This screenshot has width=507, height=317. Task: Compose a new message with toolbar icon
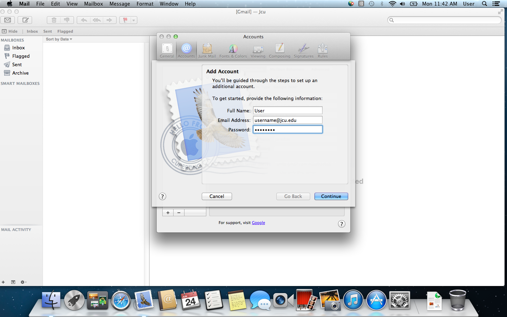25,20
